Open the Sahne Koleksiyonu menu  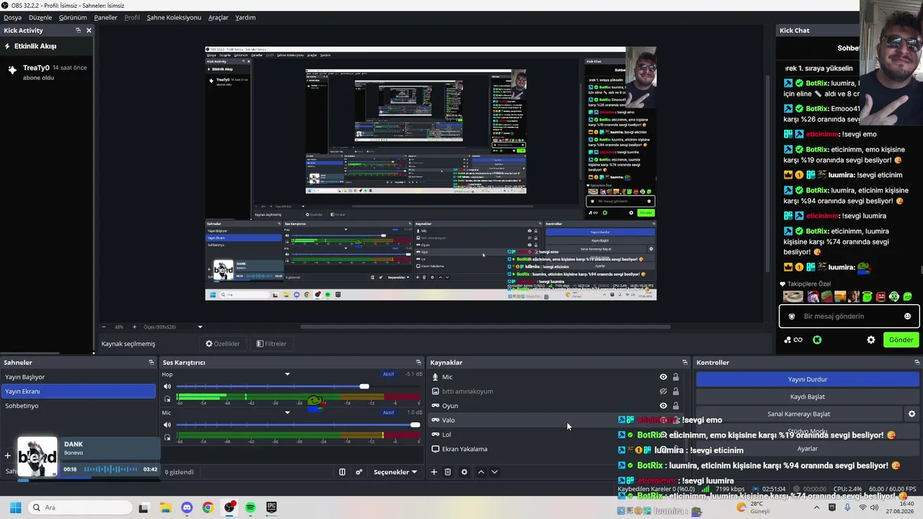pos(174,17)
